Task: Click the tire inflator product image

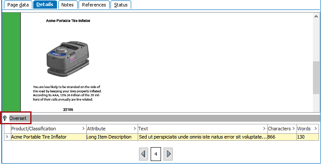Action: (x=68, y=59)
